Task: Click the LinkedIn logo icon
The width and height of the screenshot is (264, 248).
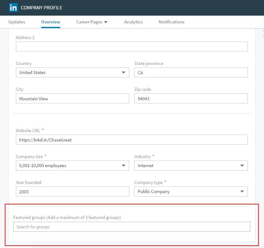Action: 13,7
